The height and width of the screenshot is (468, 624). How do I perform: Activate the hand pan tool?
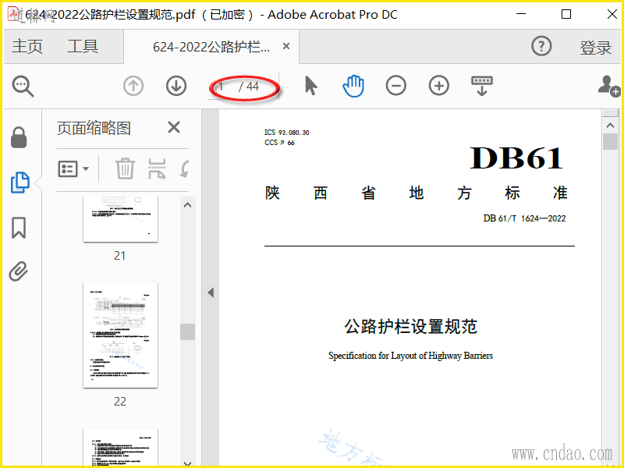353,86
